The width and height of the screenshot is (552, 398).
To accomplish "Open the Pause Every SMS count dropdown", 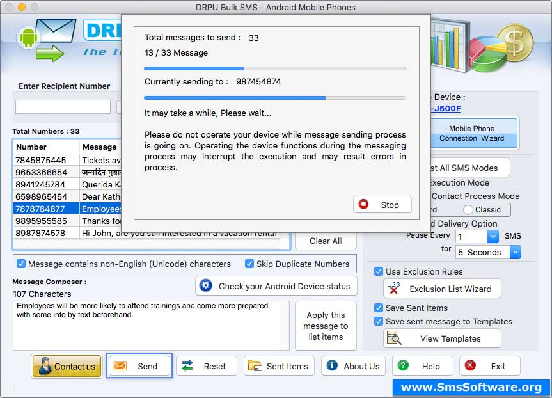I will coord(493,236).
